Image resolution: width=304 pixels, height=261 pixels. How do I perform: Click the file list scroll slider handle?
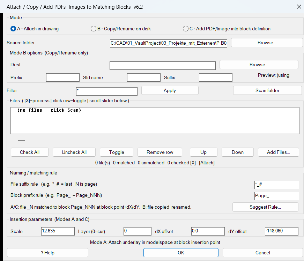point(21,140)
